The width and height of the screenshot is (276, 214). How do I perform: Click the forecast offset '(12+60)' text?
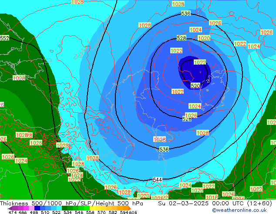[x=259, y=204]
